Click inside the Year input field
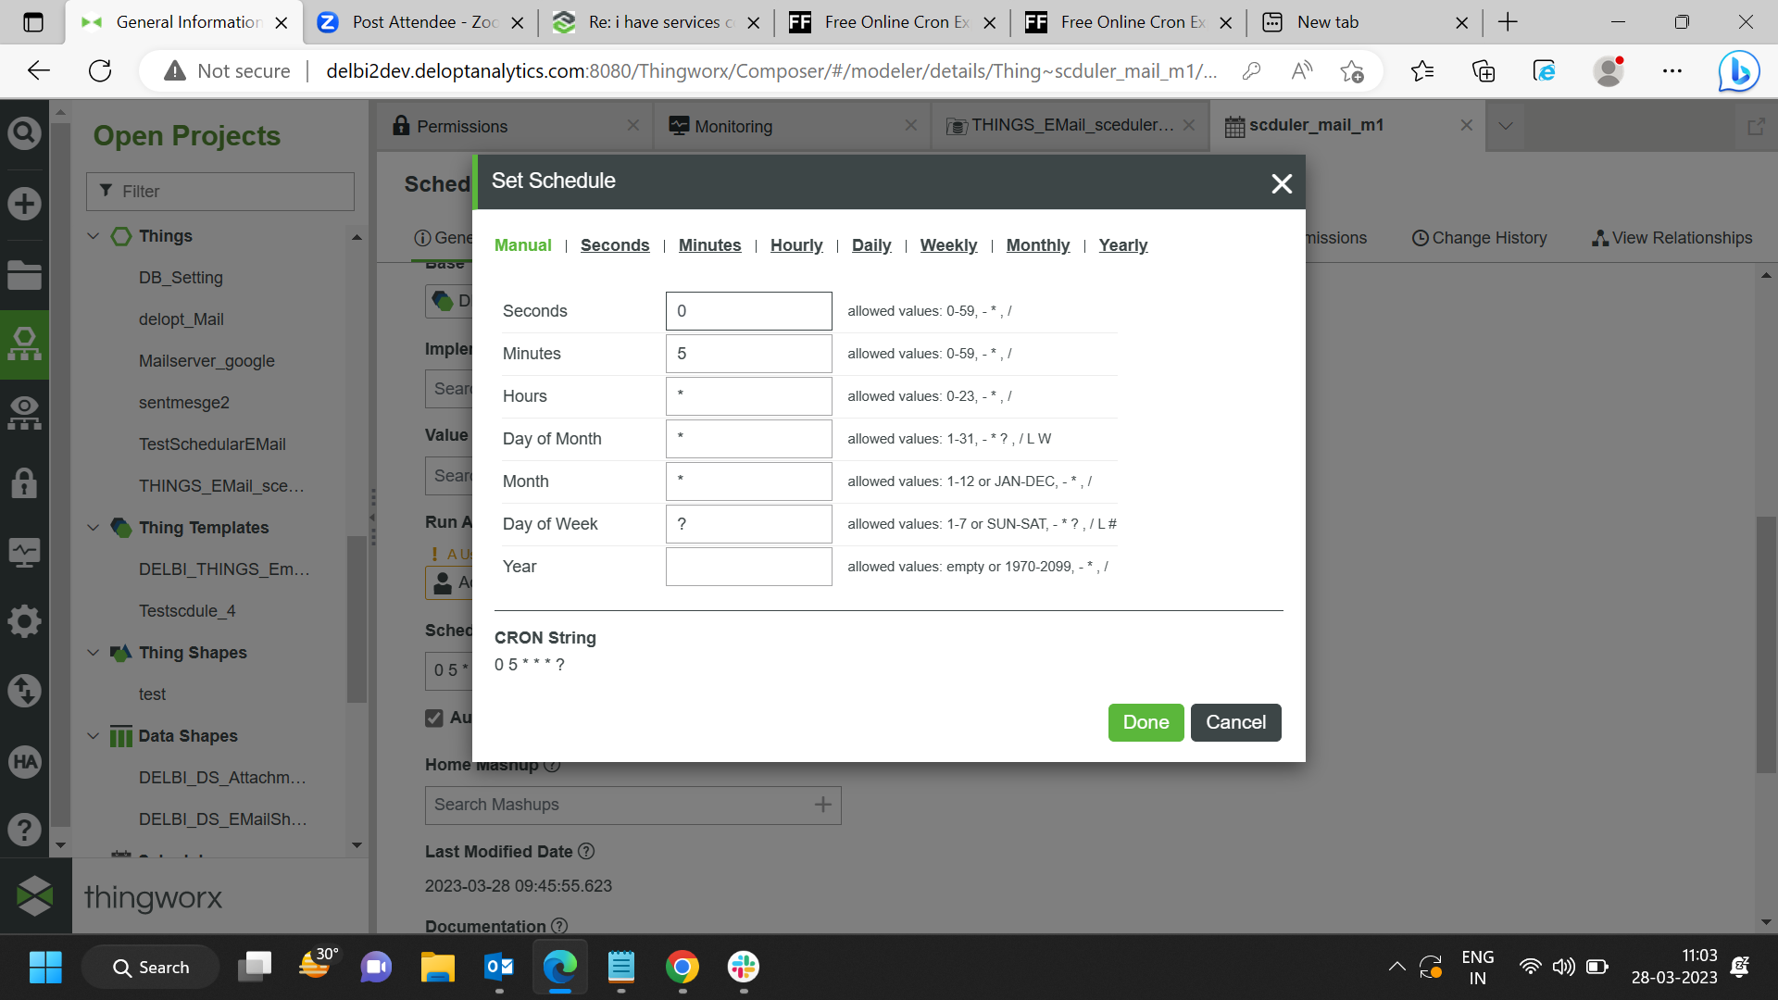This screenshot has width=1778, height=1000. [748, 566]
